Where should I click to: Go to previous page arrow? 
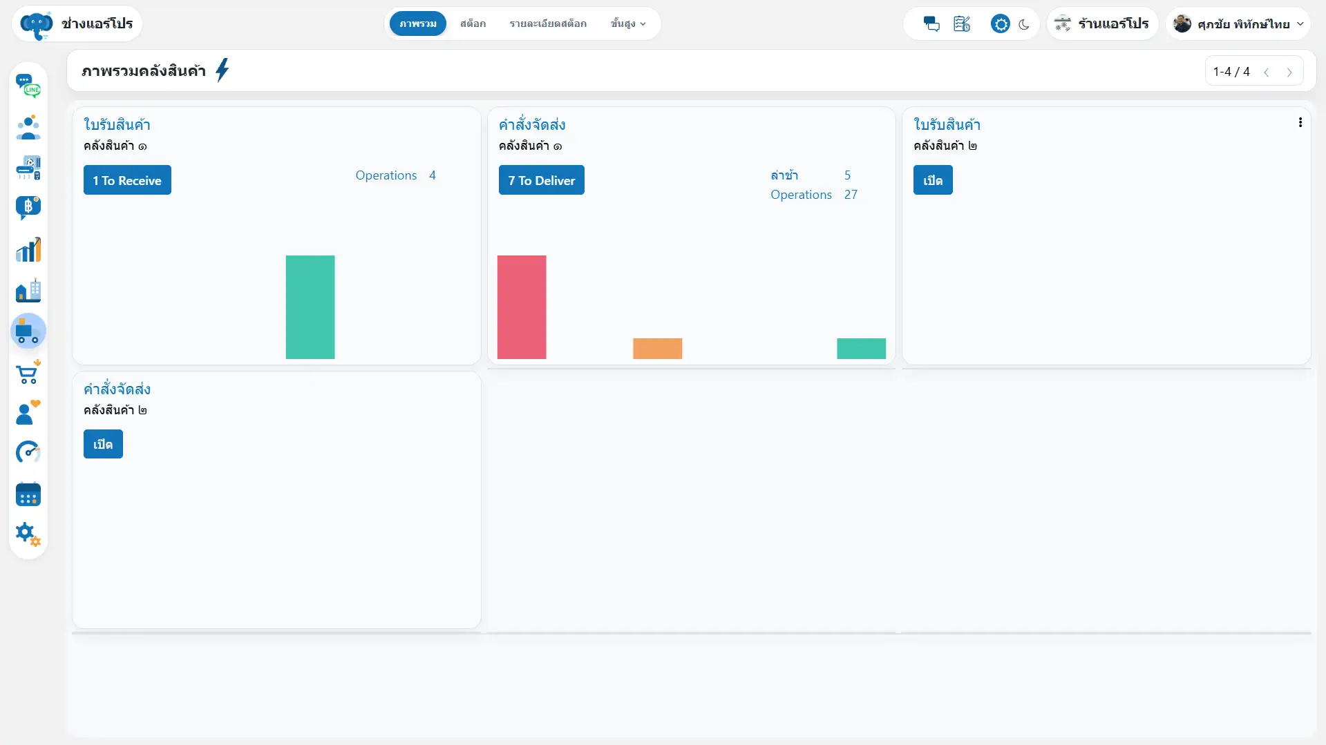click(x=1266, y=72)
